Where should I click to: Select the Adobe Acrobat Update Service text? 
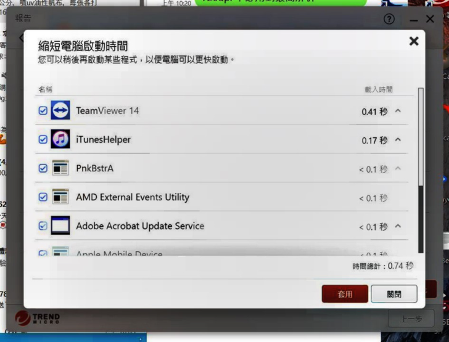pyautogui.click(x=140, y=226)
